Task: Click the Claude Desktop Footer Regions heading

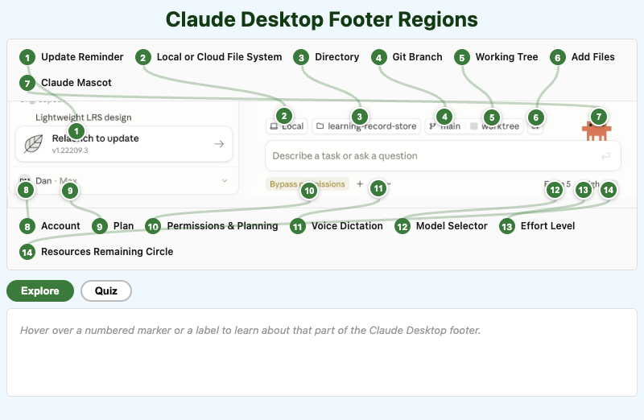Action: (x=322, y=19)
